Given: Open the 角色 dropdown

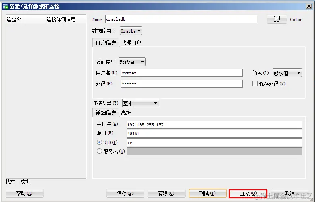Looking at the screenshot, I should [x=287, y=73].
